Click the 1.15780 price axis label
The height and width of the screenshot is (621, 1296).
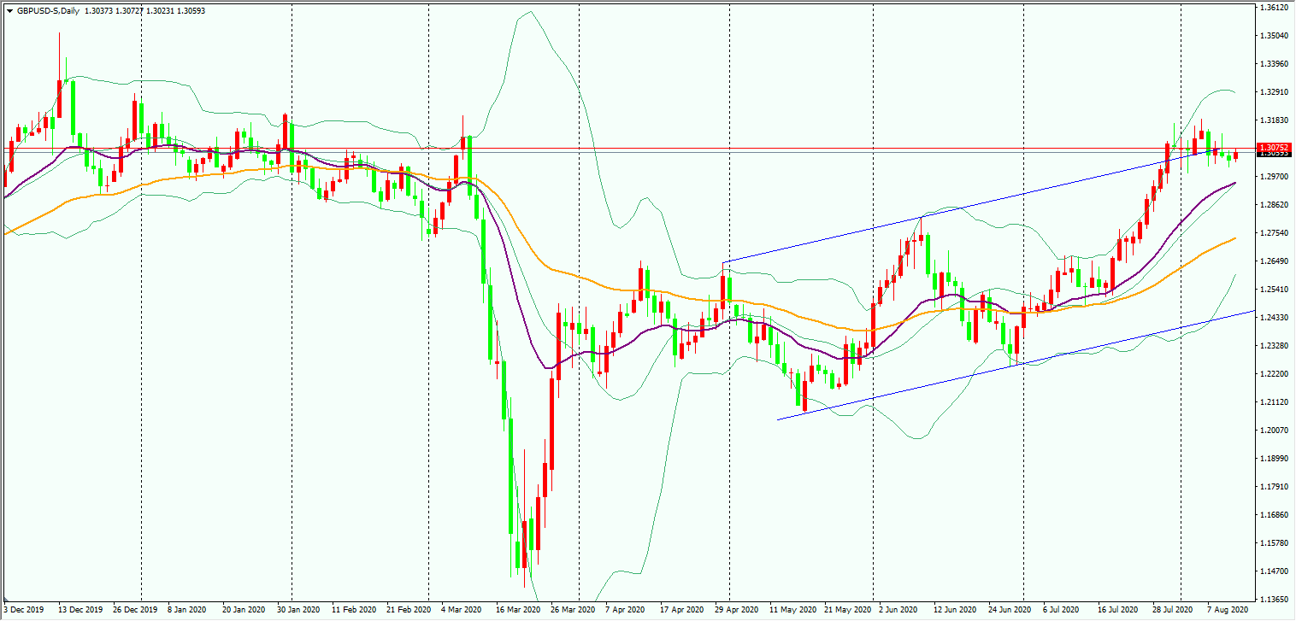pyautogui.click(x=1274, y=543)
